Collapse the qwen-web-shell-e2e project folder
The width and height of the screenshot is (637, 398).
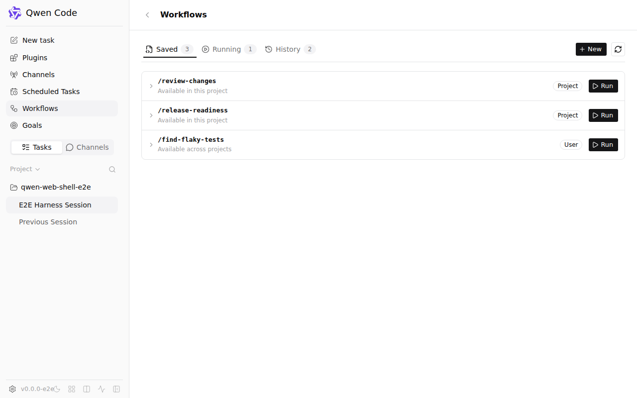tap(62, 187)
